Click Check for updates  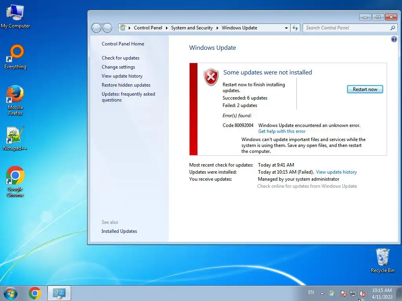(x=121, y=58)
